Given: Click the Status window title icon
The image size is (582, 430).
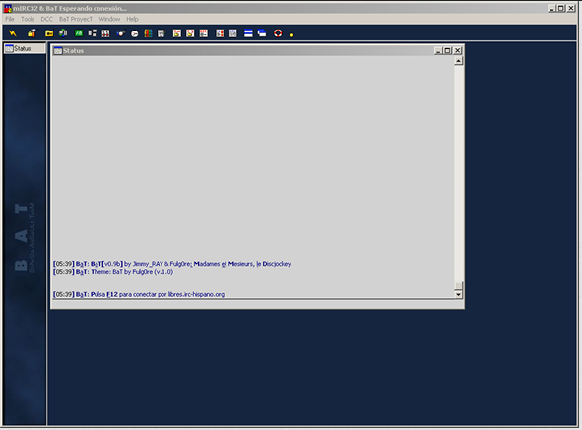Looking at the screenshot, I should (58, 51).
